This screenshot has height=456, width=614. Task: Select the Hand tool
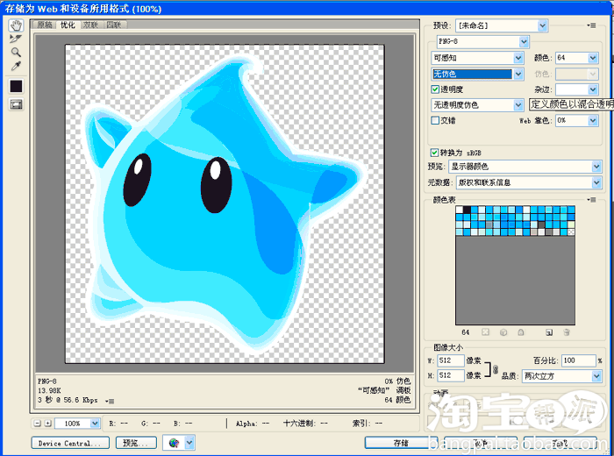tap(16, 26)
